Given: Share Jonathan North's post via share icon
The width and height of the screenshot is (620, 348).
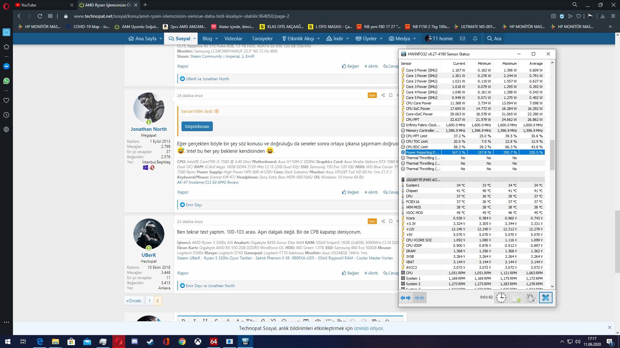Looking at the screenshot, I should coord(383,95).
